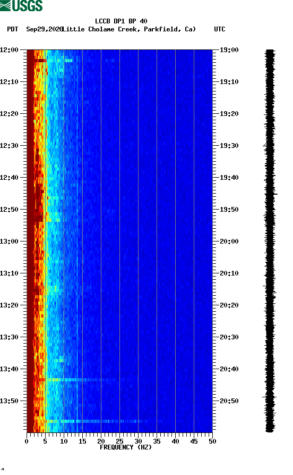The image size is (293, 475).
Task: Click the USGS logo
Action: (x=21, y=5)
